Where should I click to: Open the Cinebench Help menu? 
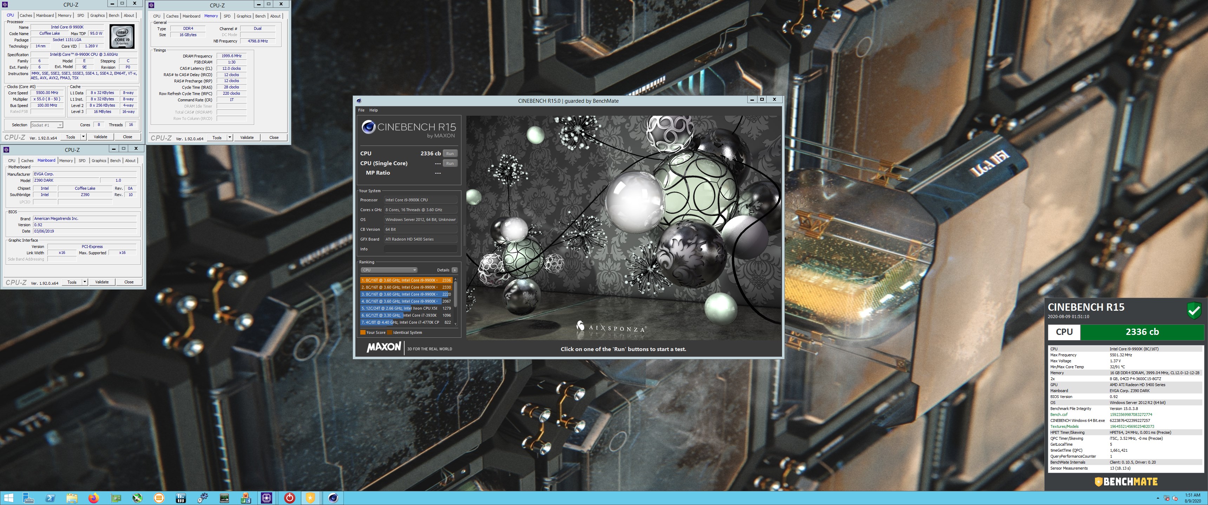373,110
